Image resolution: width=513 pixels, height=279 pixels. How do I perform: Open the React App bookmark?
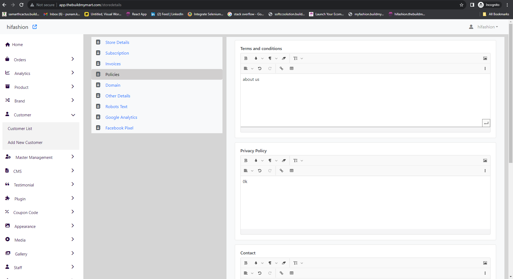tap(136, 14)
